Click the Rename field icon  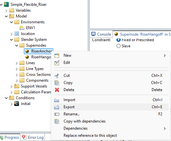tap(57, 114)
